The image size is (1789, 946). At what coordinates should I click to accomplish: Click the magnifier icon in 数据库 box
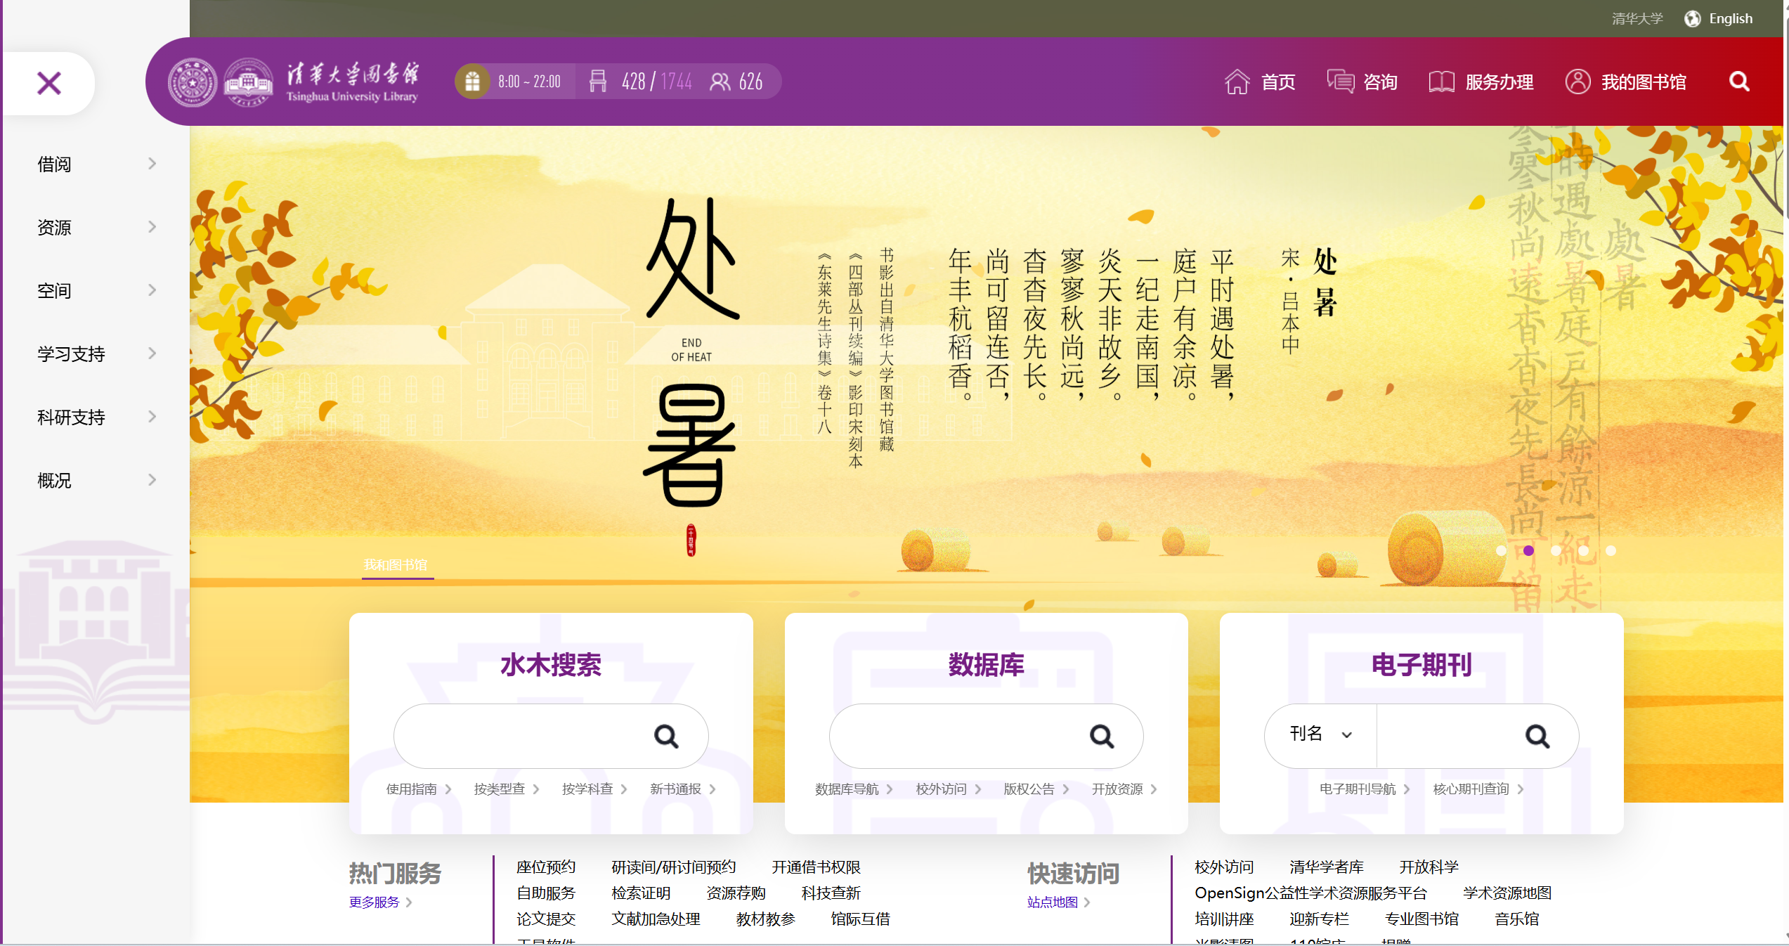click(1102, 736)
